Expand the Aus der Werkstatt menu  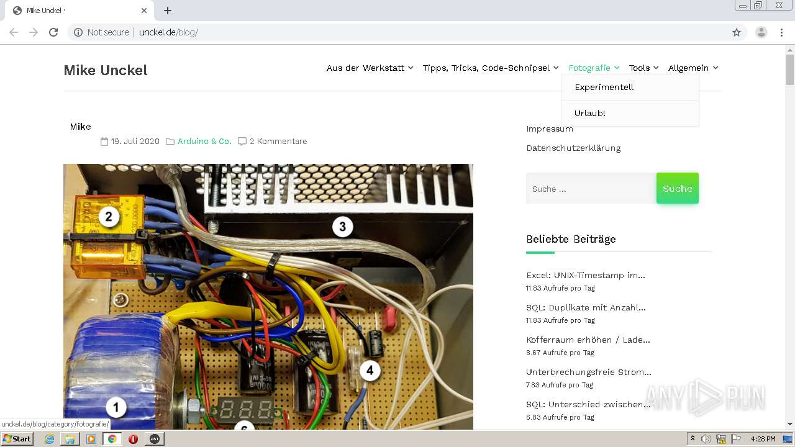click(370, 68)
